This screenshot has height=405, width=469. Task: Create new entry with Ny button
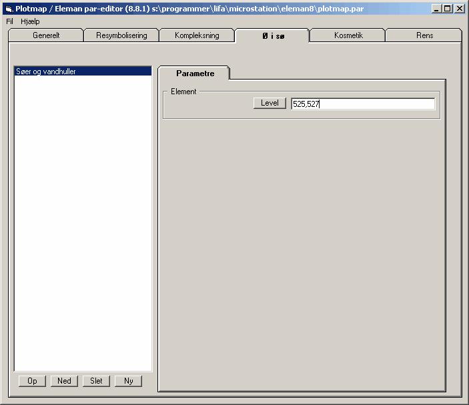click(128, 381)
